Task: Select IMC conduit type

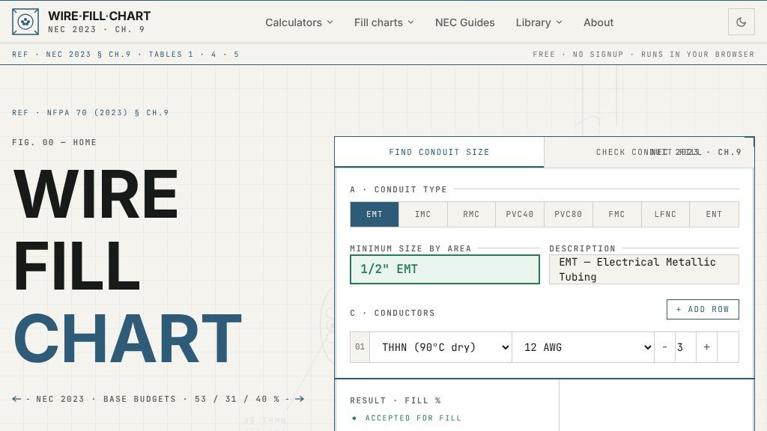Action: 422,214
